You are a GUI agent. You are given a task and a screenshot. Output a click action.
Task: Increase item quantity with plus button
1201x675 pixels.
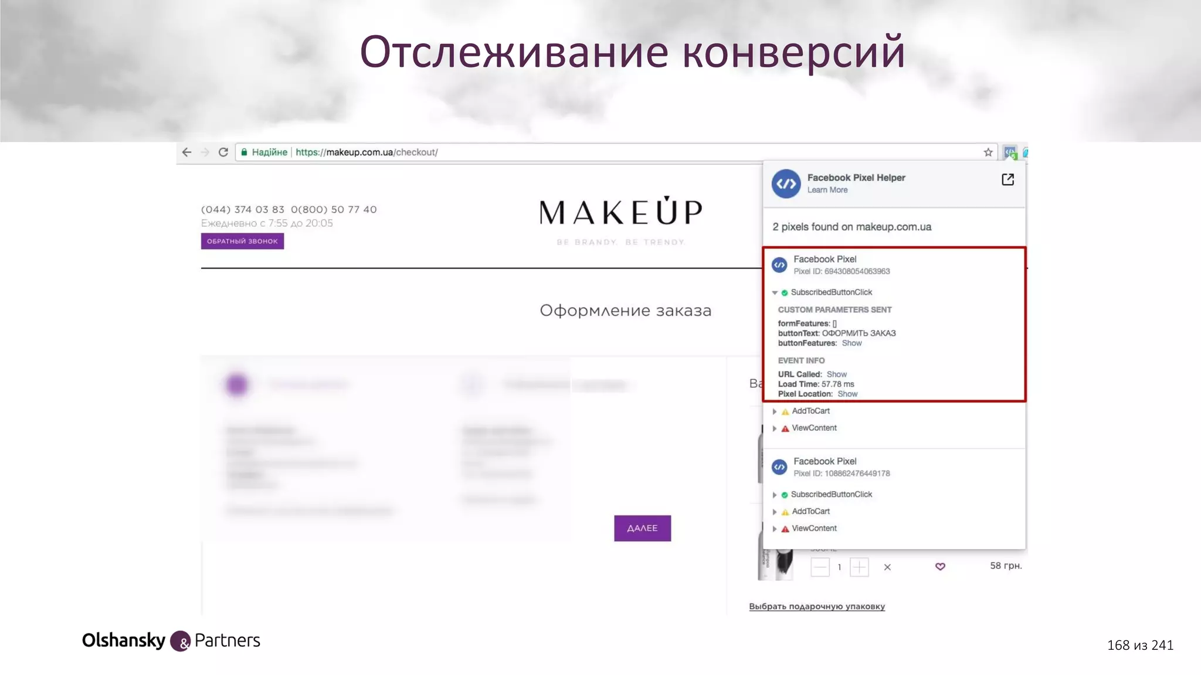pos(859,567)
